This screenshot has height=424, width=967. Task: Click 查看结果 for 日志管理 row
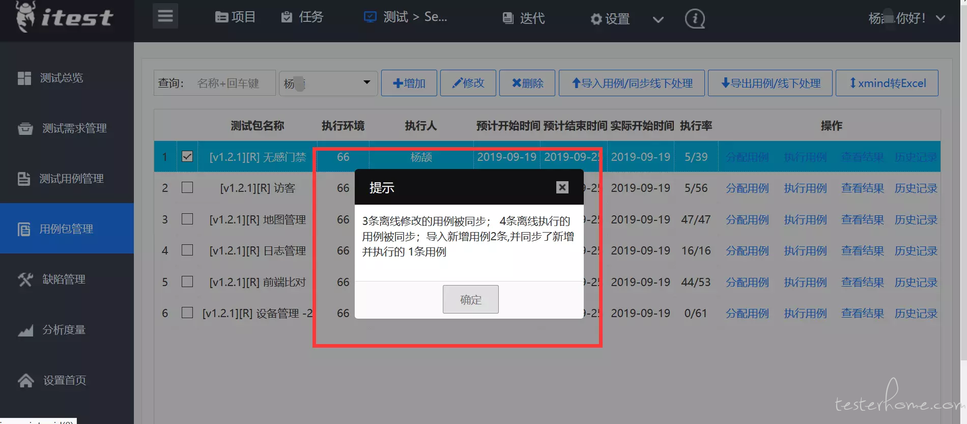coord(863,251)
